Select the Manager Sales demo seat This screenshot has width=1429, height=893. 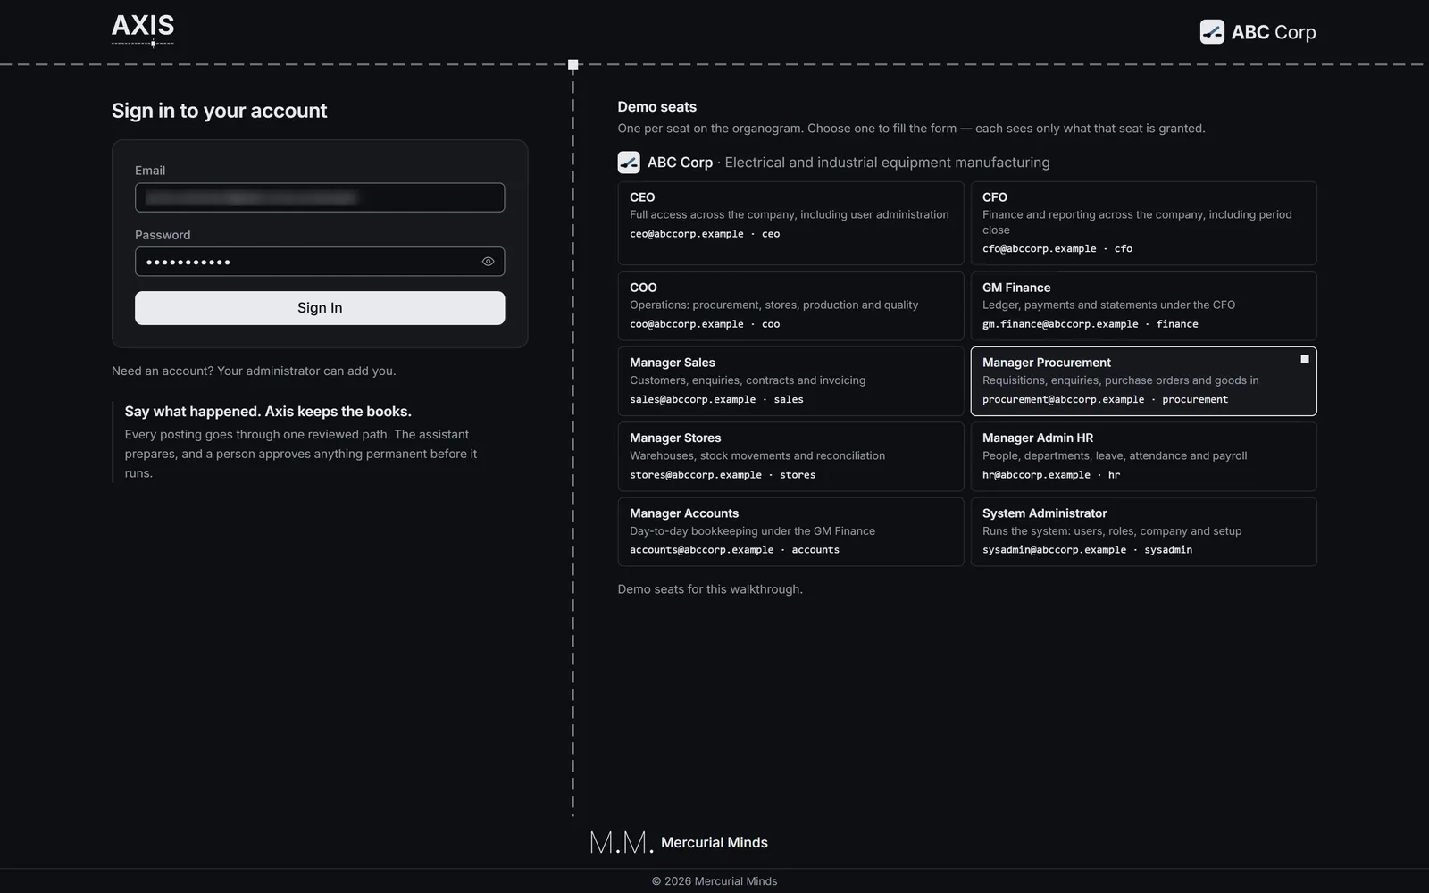click(x=790, y=381)
